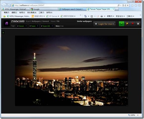Open the Feeds dropdown arrow

coord(95,16)
